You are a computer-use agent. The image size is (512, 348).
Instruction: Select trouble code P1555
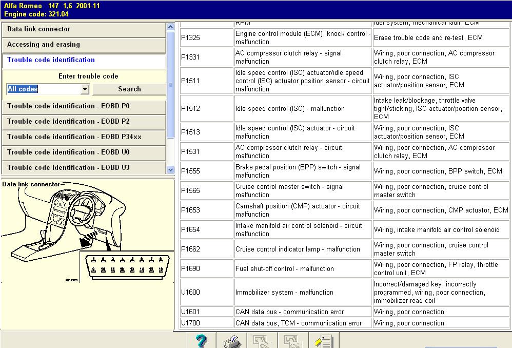tap(206, 171)
